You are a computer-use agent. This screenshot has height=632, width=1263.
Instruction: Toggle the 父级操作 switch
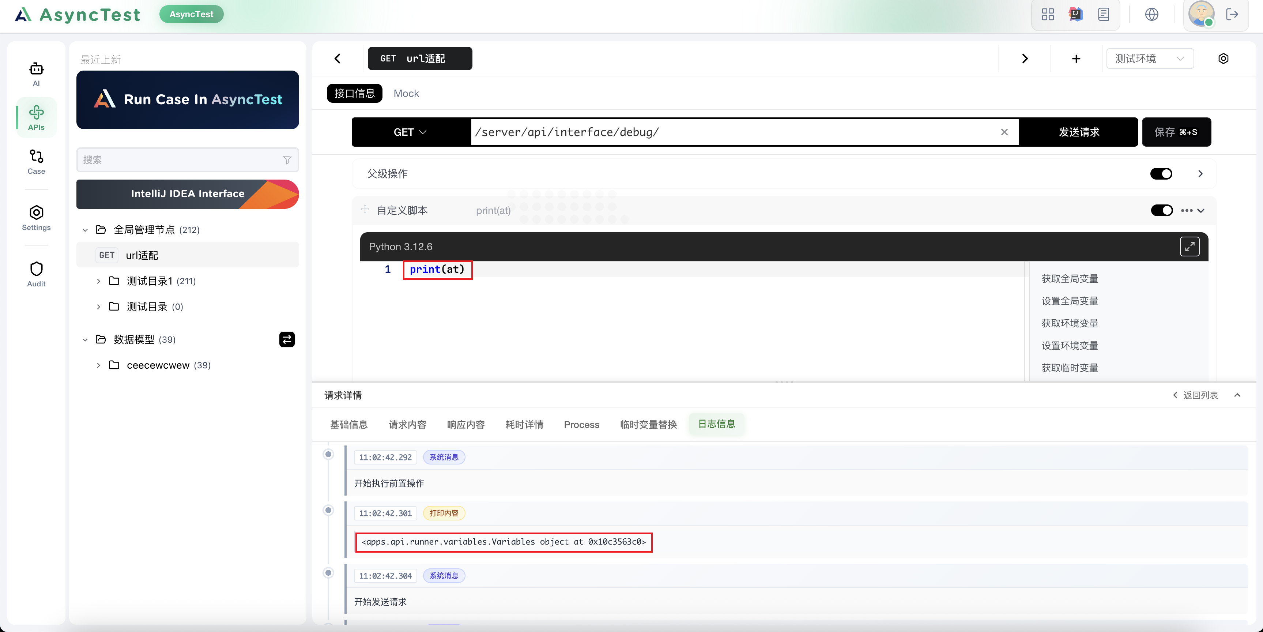tap(1161, 174)
